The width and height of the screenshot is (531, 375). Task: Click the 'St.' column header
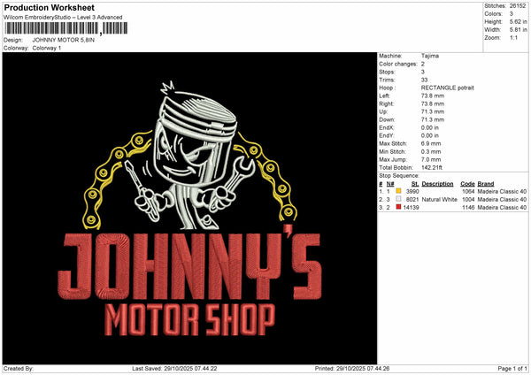coord(415,184)
